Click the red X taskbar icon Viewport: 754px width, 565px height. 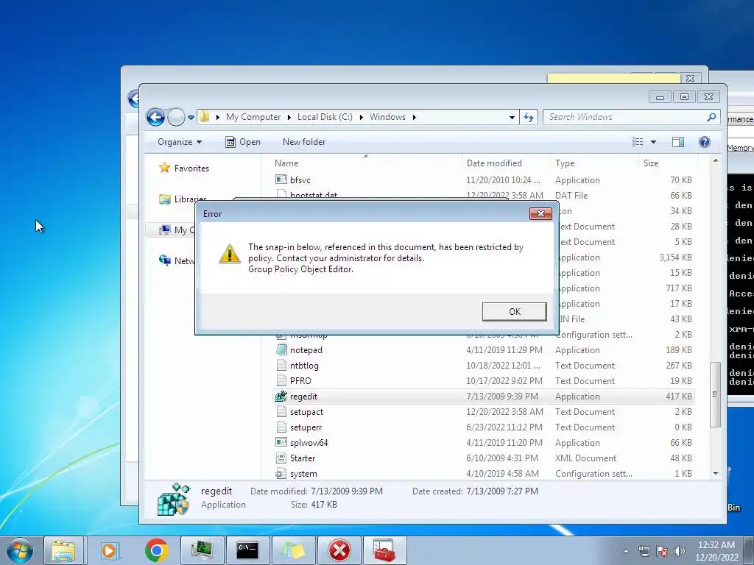[339, 550]
